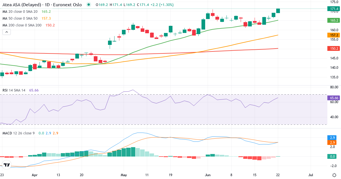341x179 pixels.
Task: Click the Jun date label on time axis
Action: click(x=208, y=175)
